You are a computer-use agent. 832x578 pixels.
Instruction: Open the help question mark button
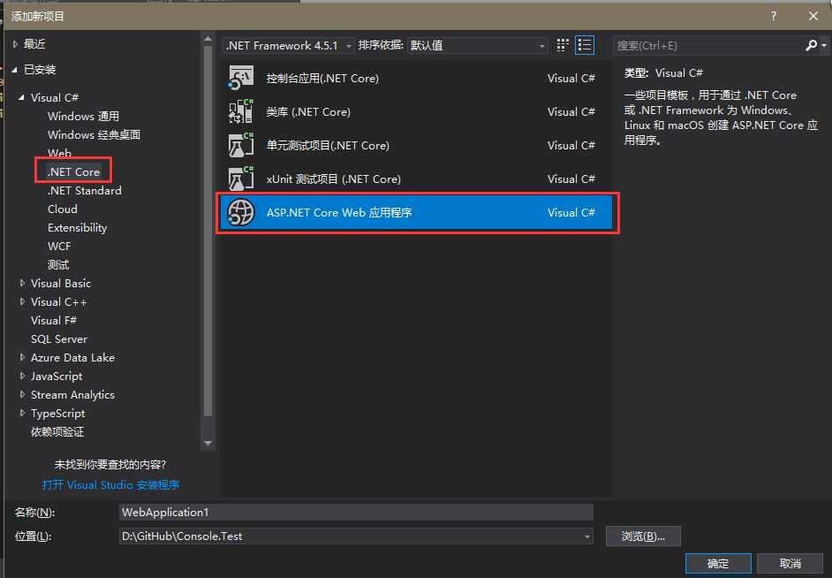point(774,16)
